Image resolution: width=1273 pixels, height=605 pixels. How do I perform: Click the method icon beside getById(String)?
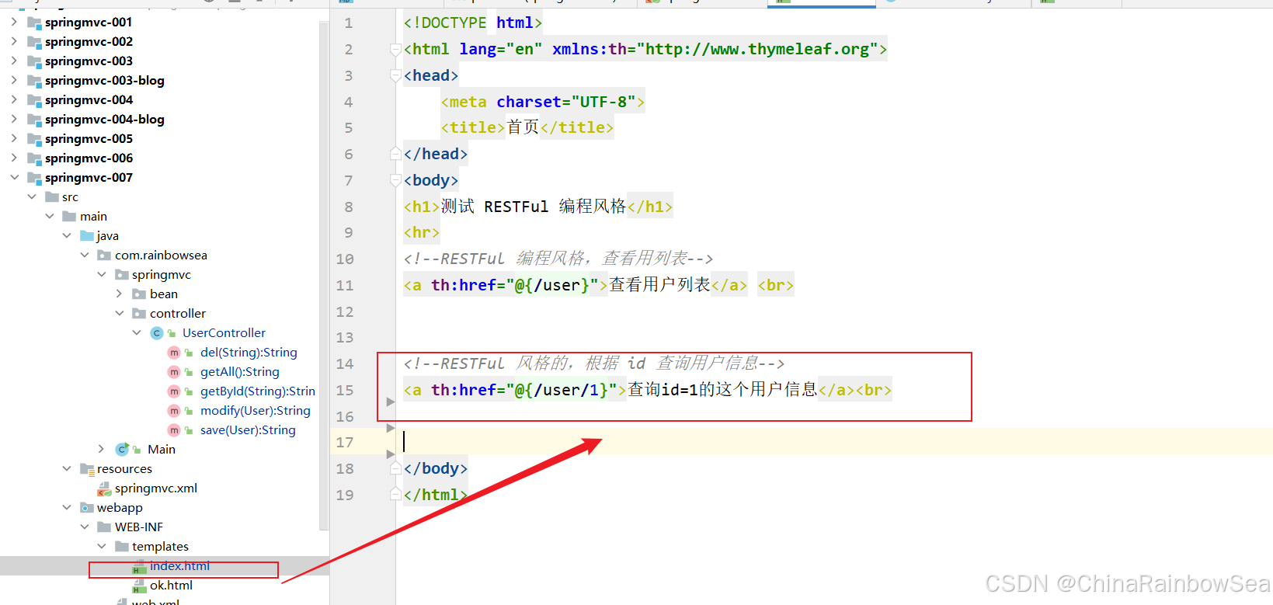point(174,391)
